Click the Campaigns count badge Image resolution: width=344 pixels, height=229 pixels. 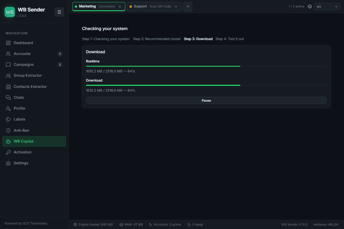(x=60, y=65)
